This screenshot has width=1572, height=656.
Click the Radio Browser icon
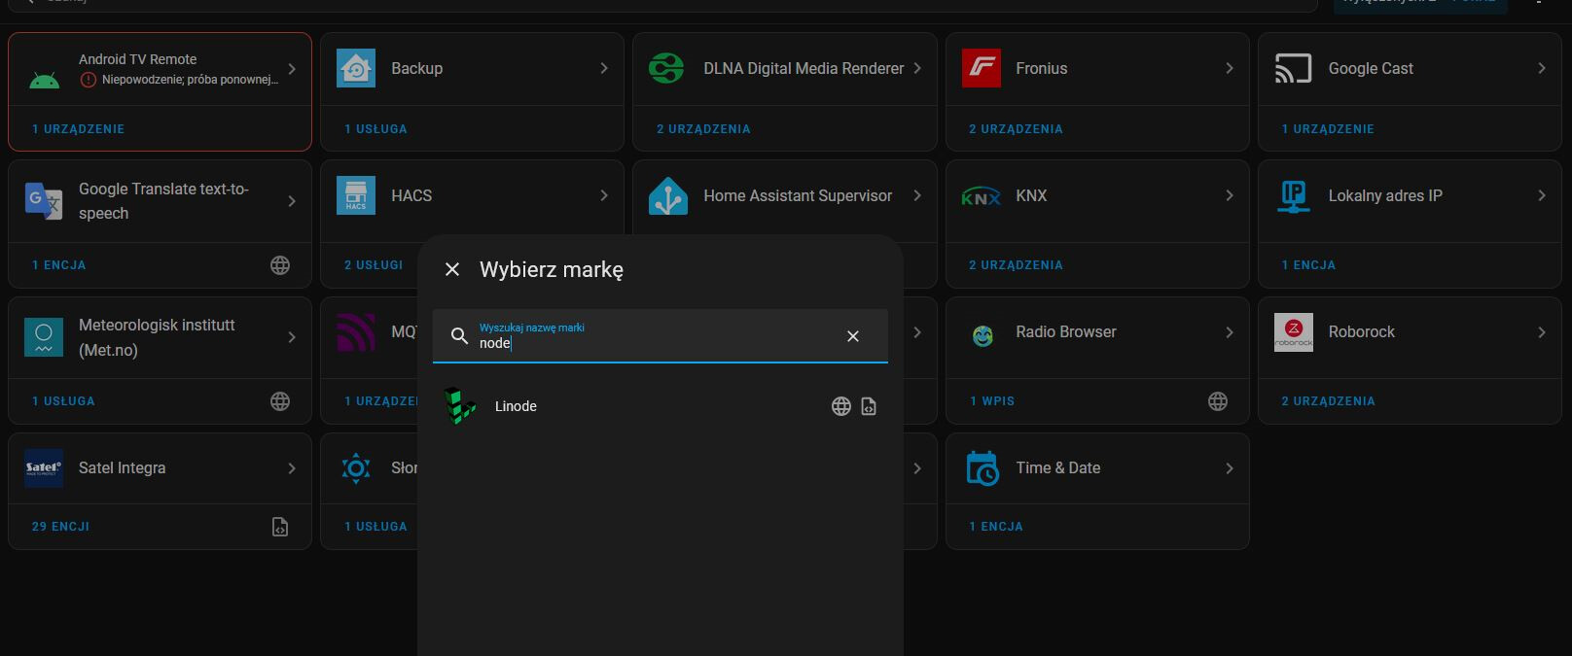point(982,335)
